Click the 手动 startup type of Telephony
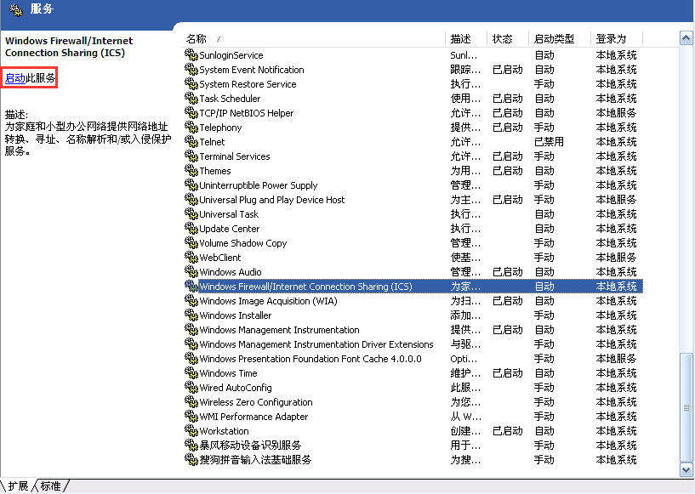Image resolution: width=695 pixels, height=494 pixels. (544, 128)
